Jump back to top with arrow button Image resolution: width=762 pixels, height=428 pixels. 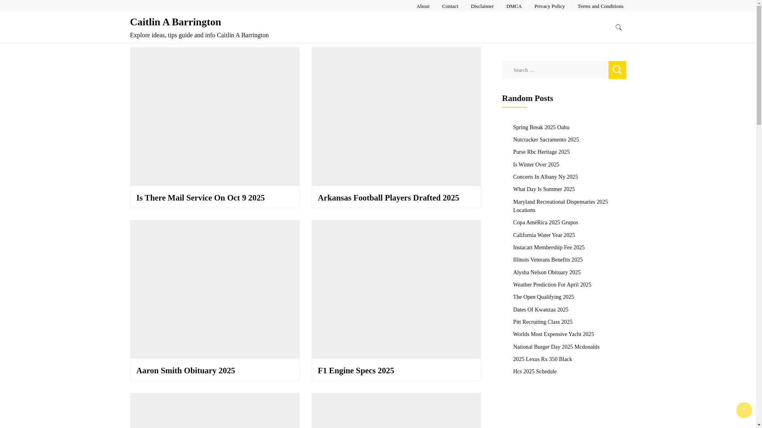click(744, 410)
